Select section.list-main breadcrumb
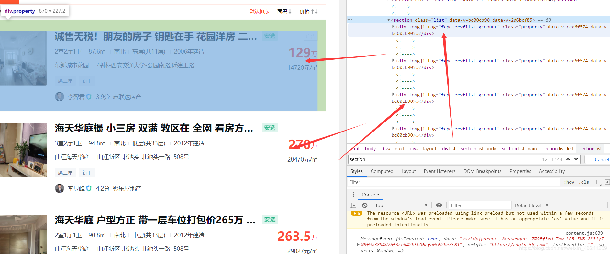610x254 pixels. click(519, 149)
